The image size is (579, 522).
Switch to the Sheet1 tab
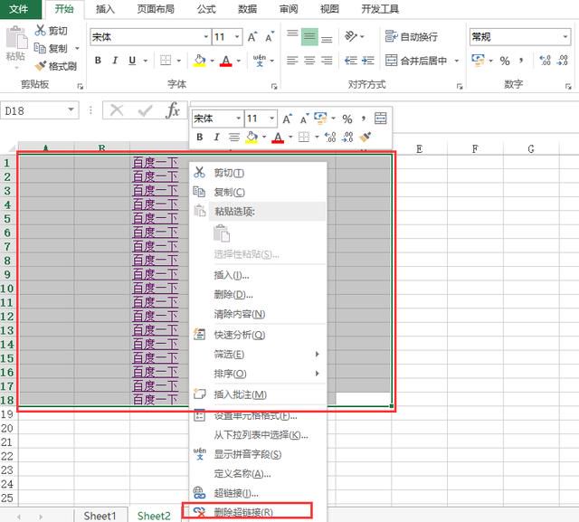click(100, 516)
